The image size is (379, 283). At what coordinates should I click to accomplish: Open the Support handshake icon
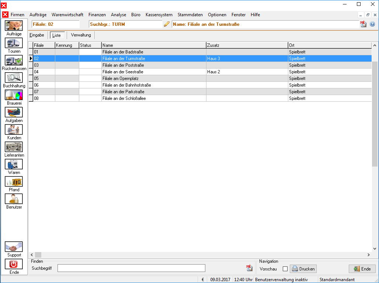point(14,247)
